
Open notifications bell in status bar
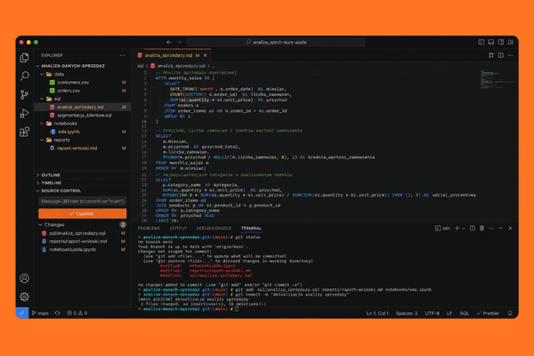tap(510, 313)
